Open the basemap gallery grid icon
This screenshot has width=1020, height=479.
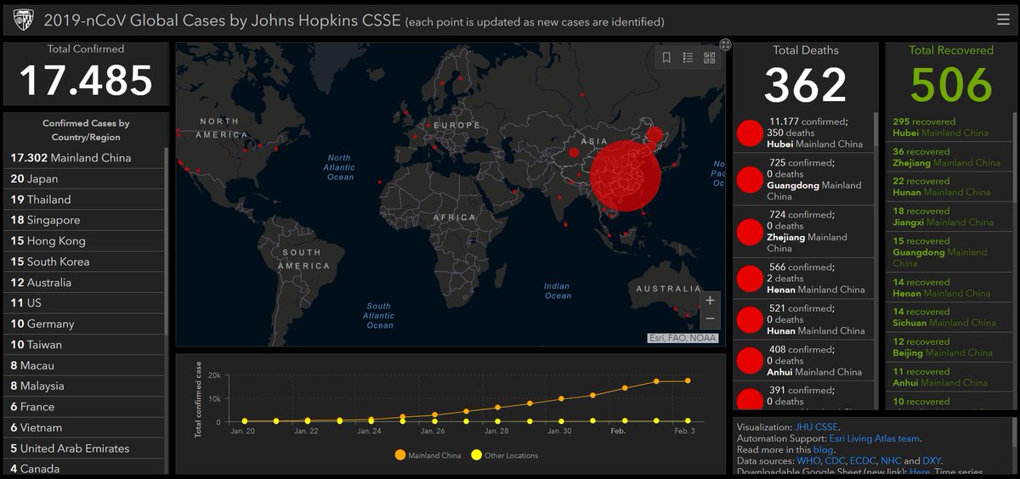coord(709,58)
